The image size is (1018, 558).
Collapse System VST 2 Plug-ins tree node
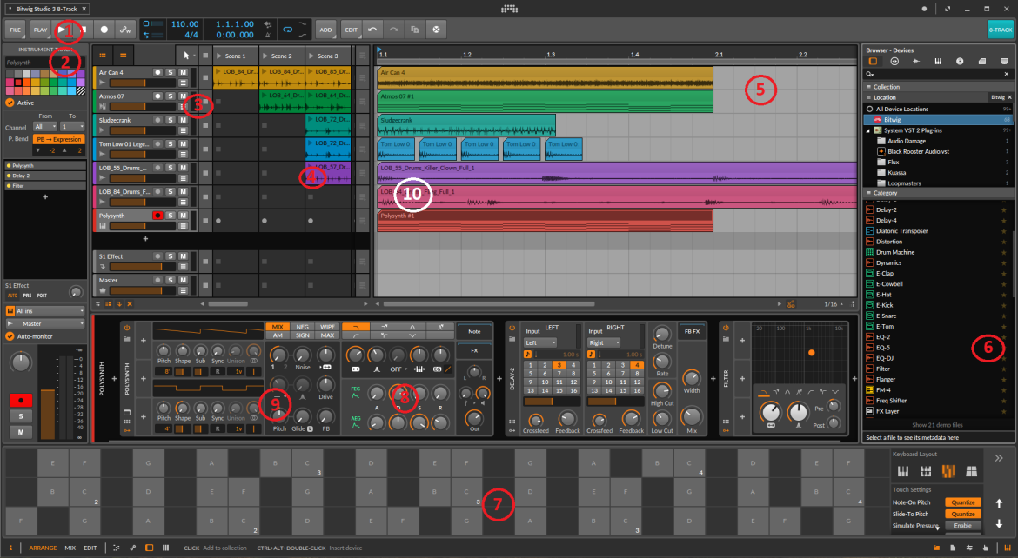pyautogui.click(x=868, y=130)
